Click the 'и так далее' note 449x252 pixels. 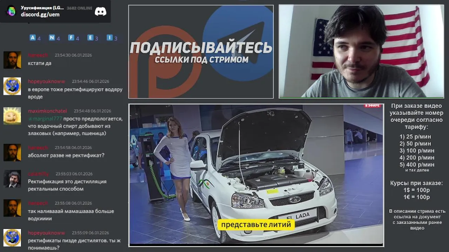(x=417, y=170)
